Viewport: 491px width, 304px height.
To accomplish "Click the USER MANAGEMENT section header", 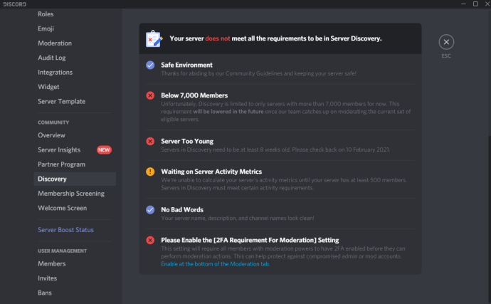I will tap(63, 251).
